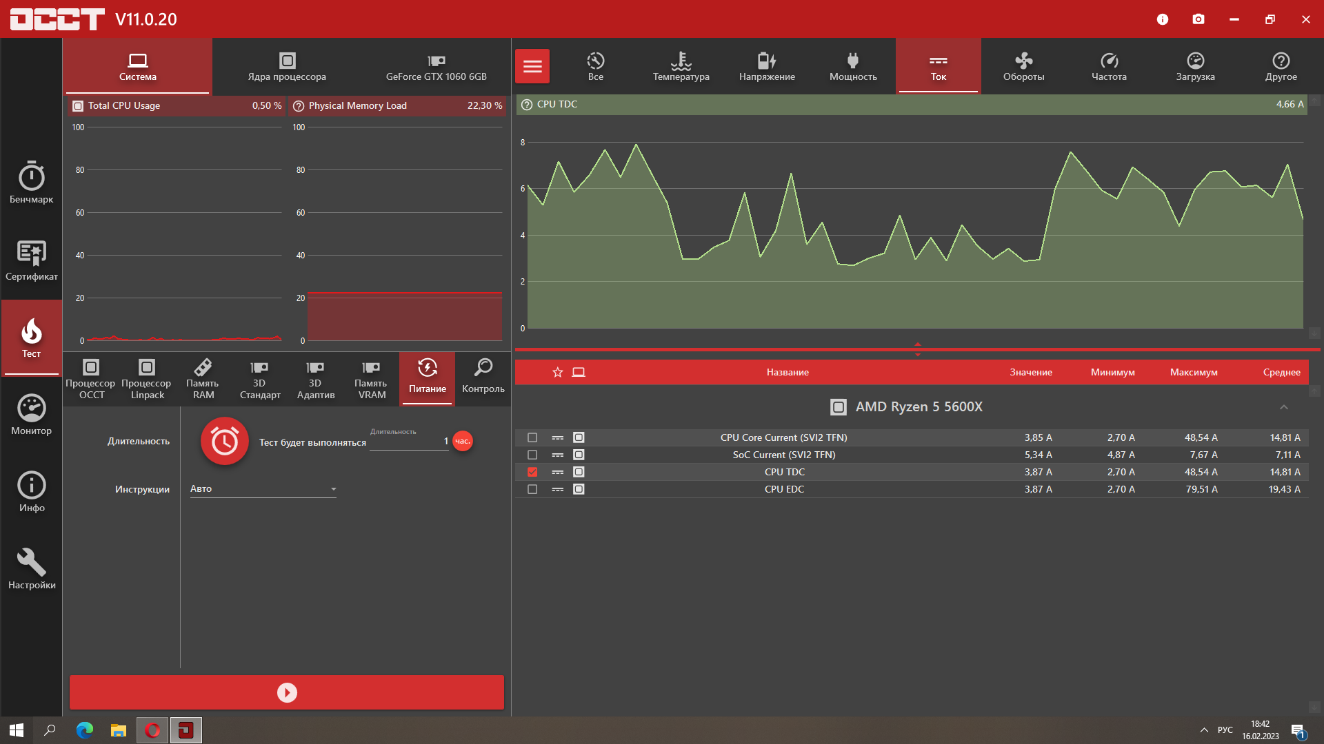1324x744 pixels.
Task: Edit the Длительность value field
Action: (x=409, y=442)
